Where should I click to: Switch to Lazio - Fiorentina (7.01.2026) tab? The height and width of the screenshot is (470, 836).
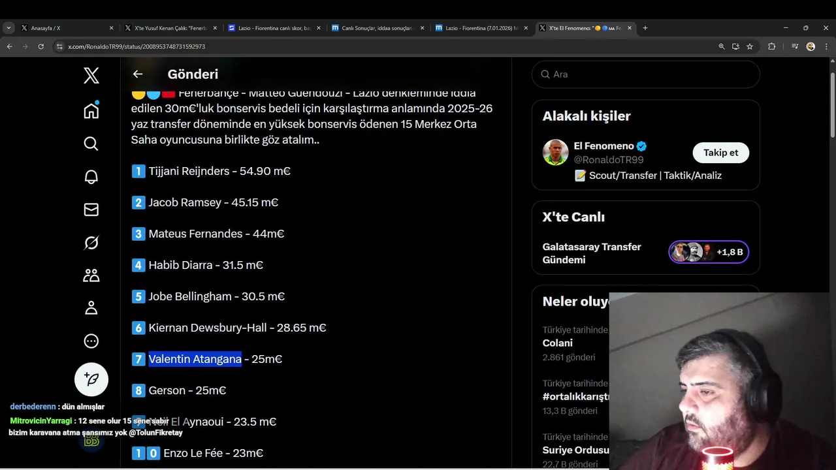click(481, 28)
